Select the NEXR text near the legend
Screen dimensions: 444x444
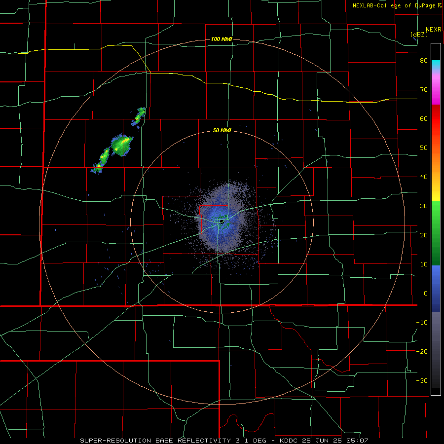click(434, 30)
